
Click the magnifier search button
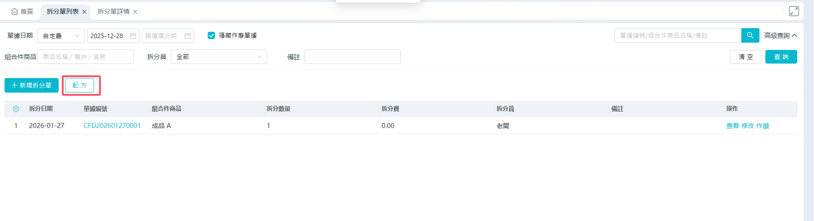pyautogui.click(x=750, y=35)
